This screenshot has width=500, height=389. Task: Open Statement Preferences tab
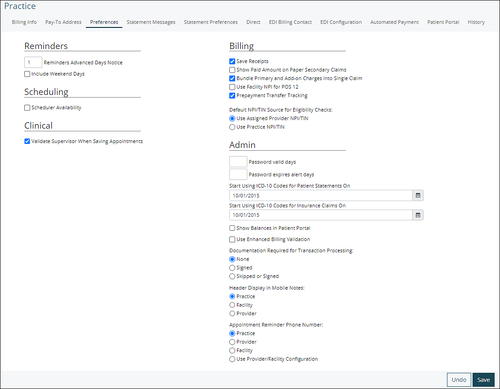click(210, 22)
